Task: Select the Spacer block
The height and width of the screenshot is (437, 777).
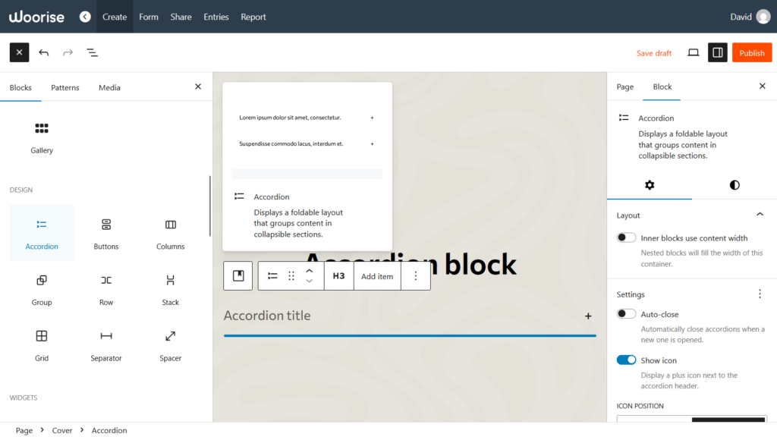Action: tap(170, 344)
